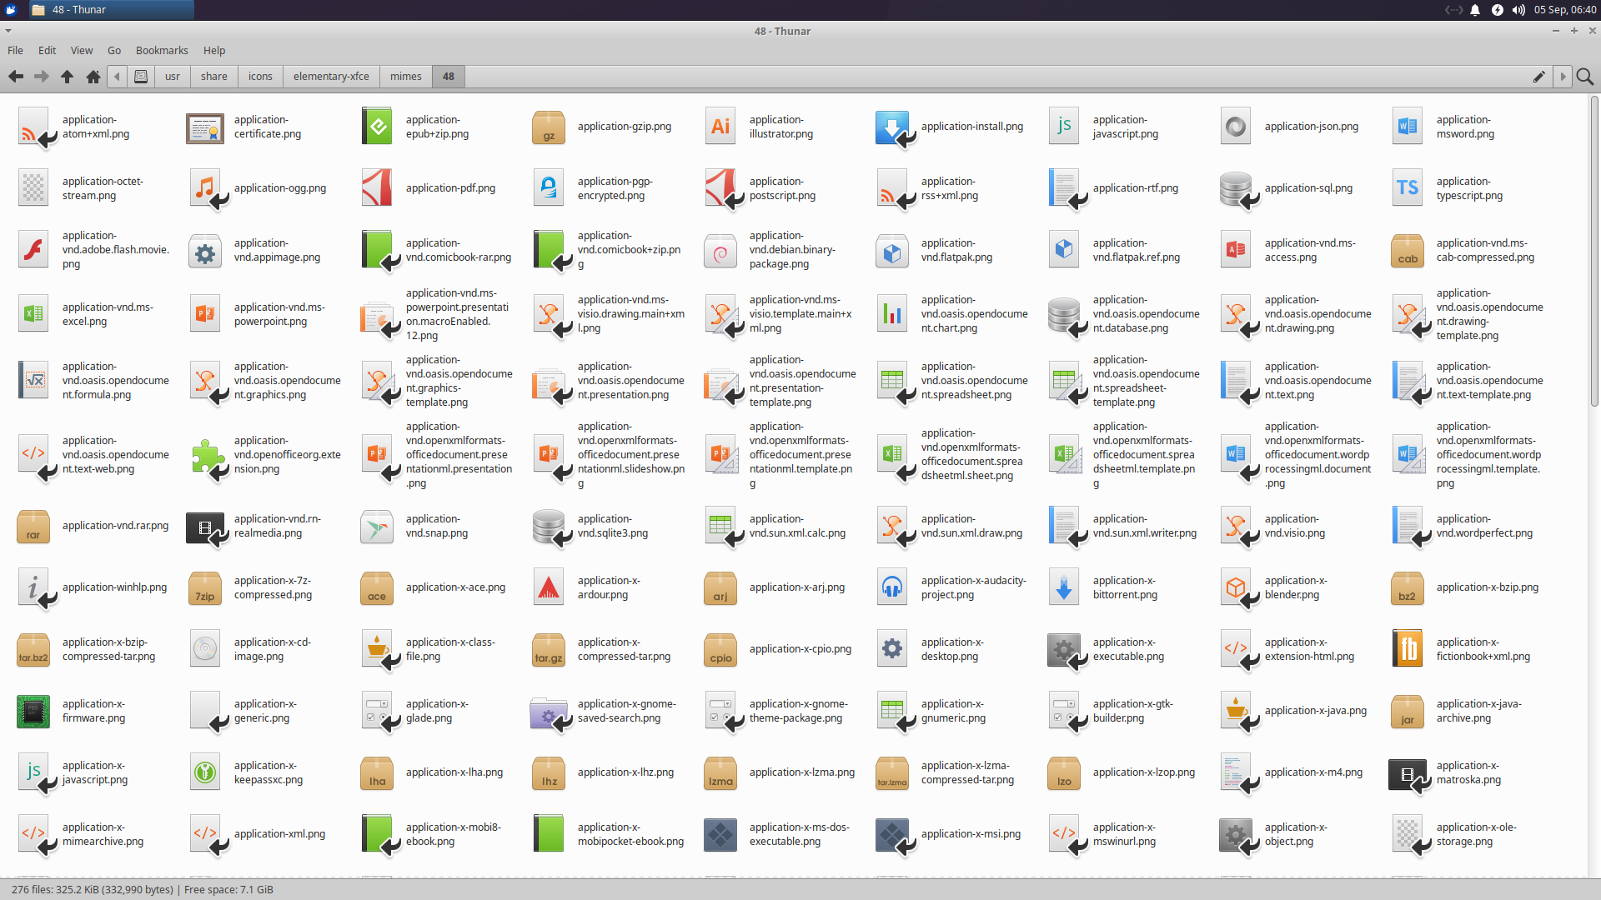This screenshot has width=1601, height=900.
Task: Click the application-x-lzop.png file name
Action: pos(1143,772)
